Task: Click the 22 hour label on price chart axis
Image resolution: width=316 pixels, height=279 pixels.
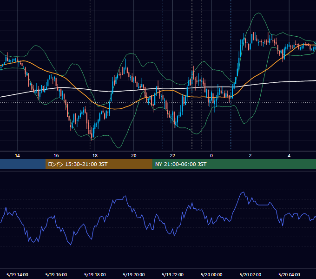Action: [x=172, y=156]
